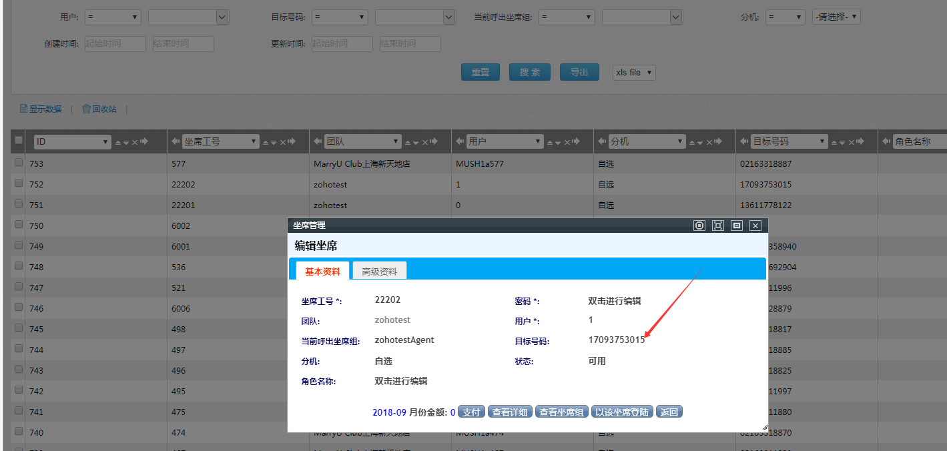The width and height of the screenshot is (947, 451).
Task: Select the 基本资料 tab
Action: [322, 272]
